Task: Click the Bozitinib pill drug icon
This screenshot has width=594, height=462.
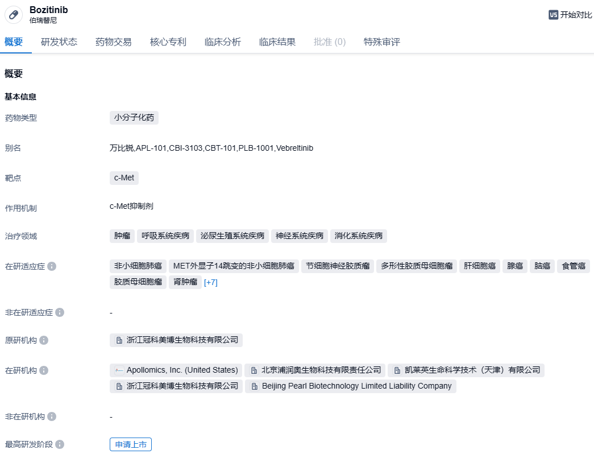Action: (x=14, y=15)
